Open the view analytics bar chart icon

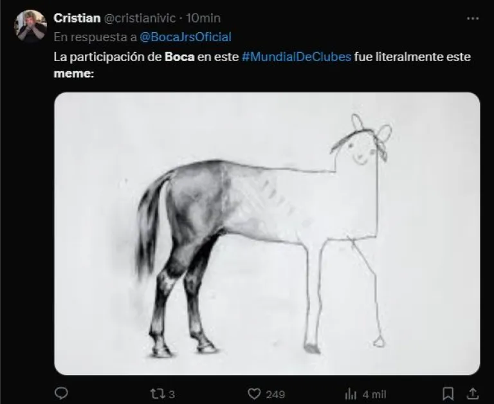point(351,392)
